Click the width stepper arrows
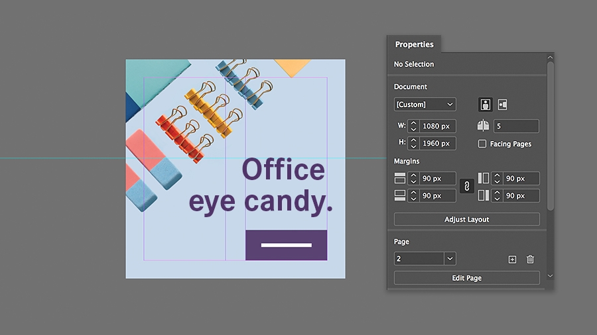Image resolution: width=597 pixels, height=335 pixels. 413,126
